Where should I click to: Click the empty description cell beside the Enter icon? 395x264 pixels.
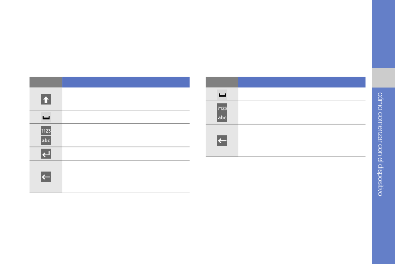tap(126, 154)
